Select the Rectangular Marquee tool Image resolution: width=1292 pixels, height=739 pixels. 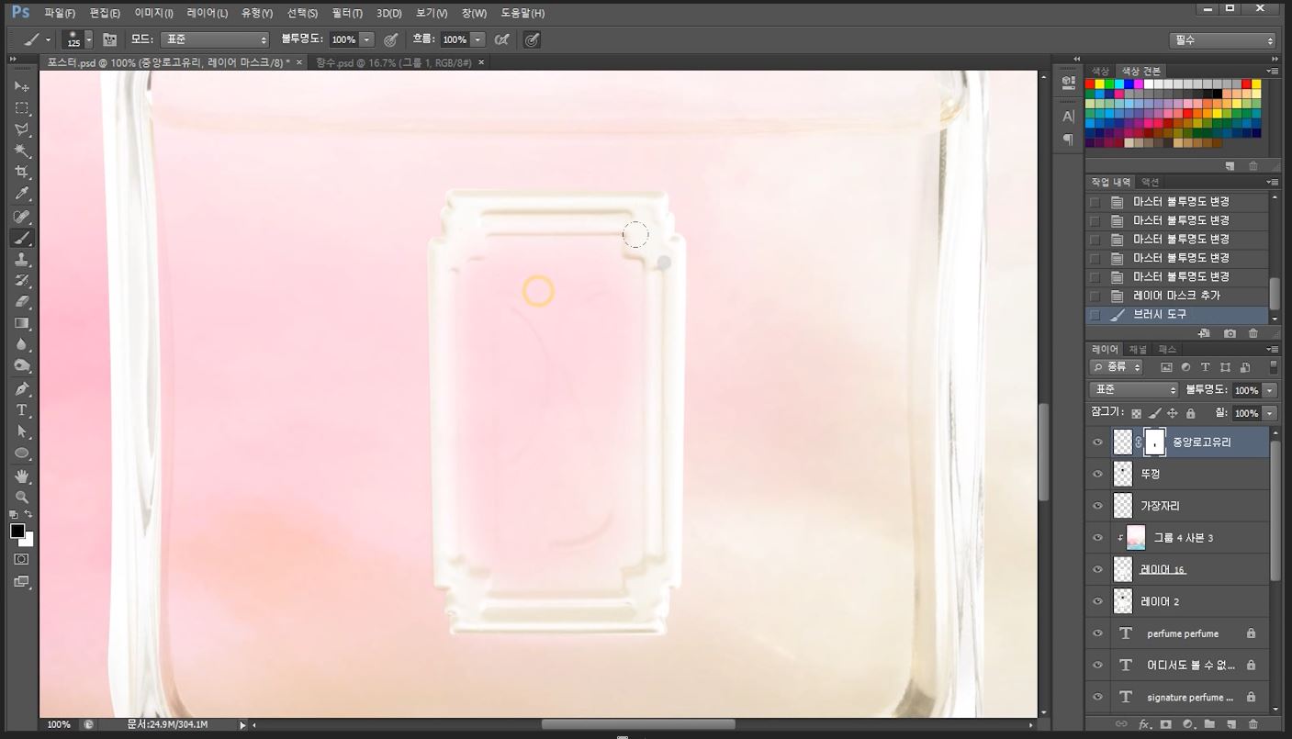pos(22,108)
